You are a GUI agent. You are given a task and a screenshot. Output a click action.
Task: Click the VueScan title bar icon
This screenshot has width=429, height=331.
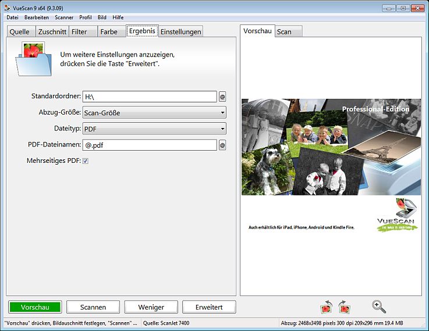(8, 8)
